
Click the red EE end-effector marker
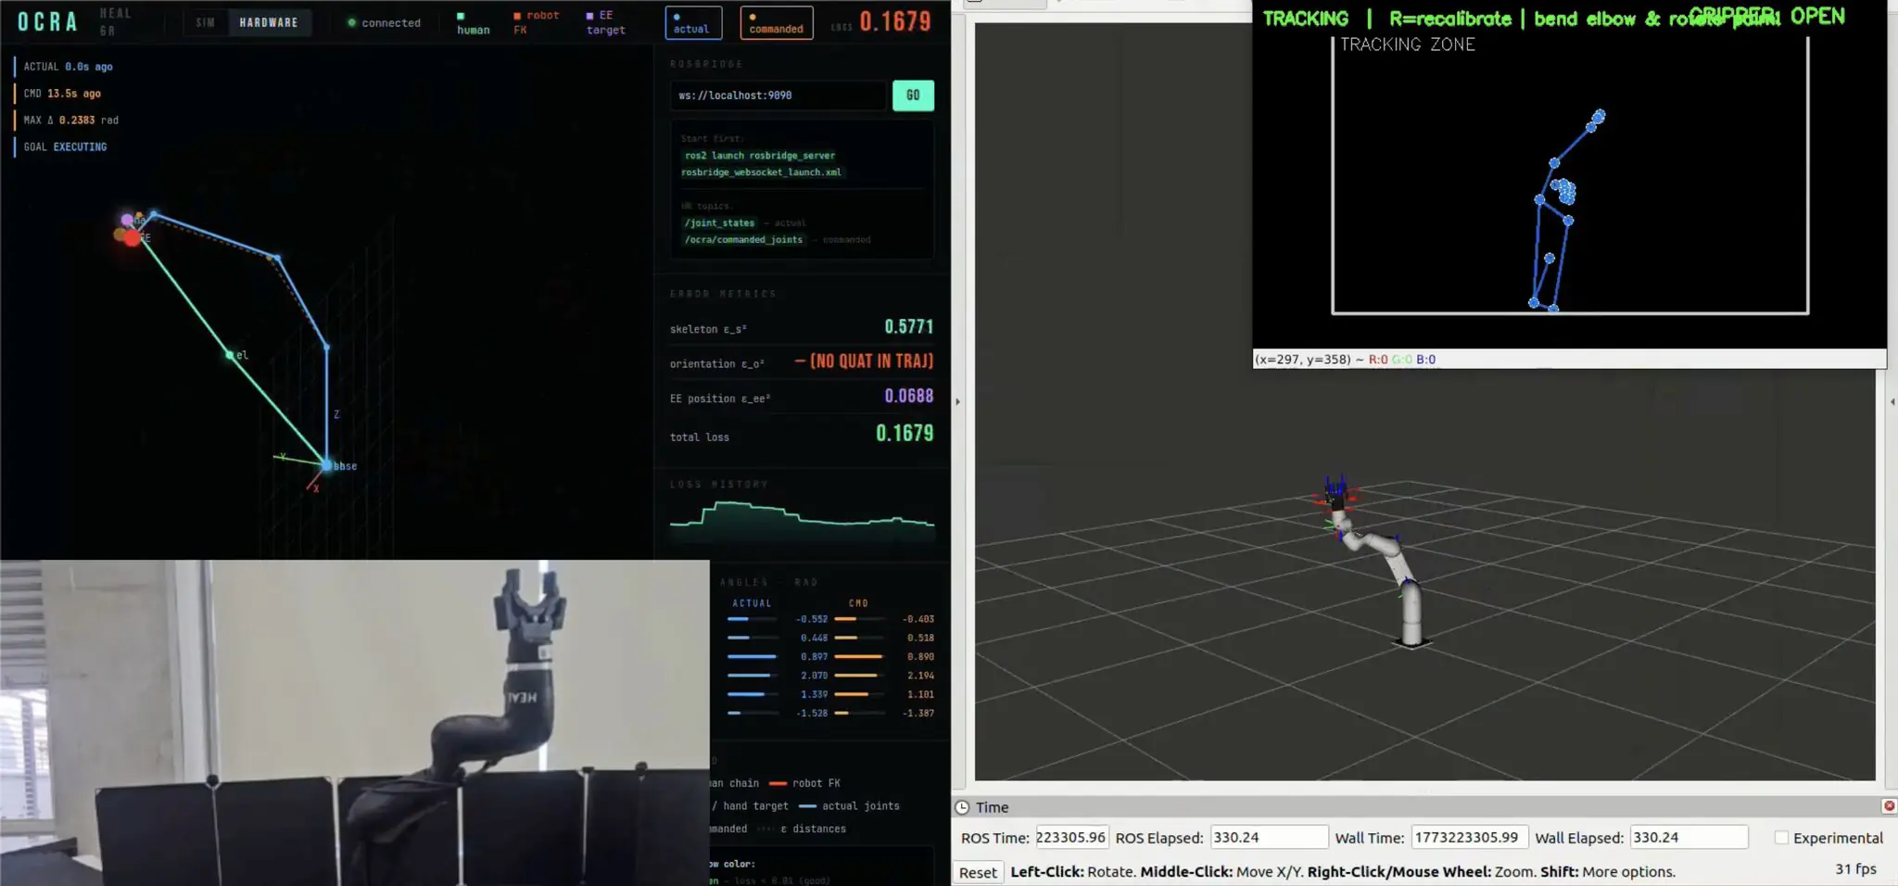pos(133,238)
